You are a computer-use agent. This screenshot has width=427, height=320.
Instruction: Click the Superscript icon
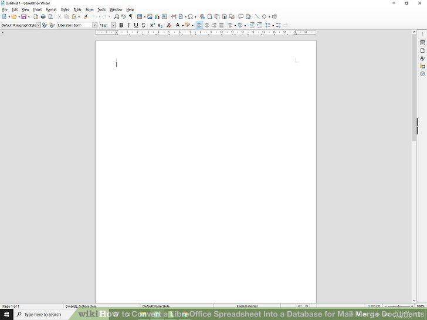pos(152,25)
